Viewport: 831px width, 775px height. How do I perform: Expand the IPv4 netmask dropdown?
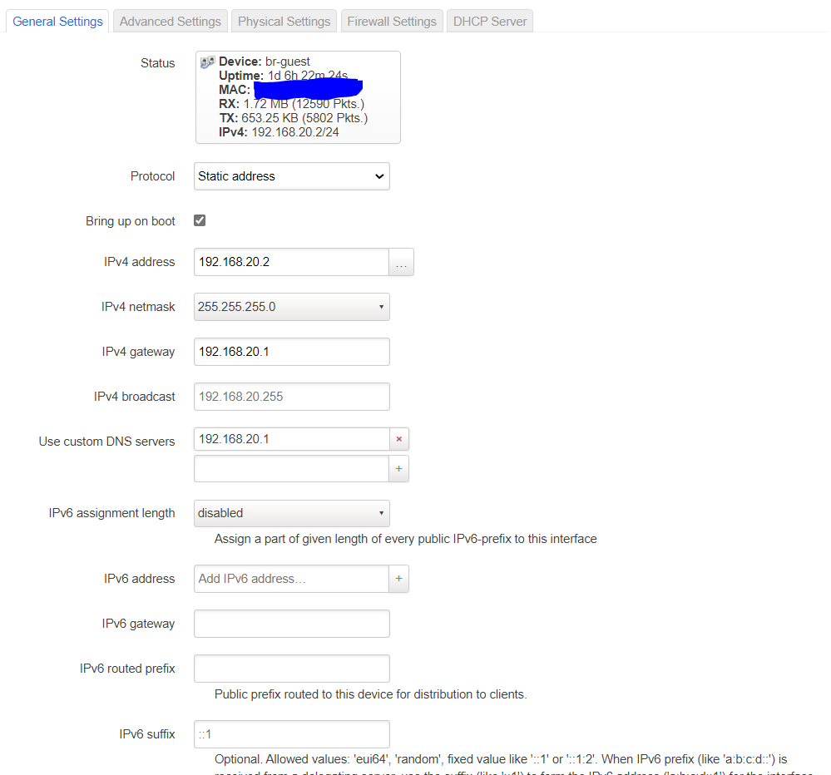point(291,307)
